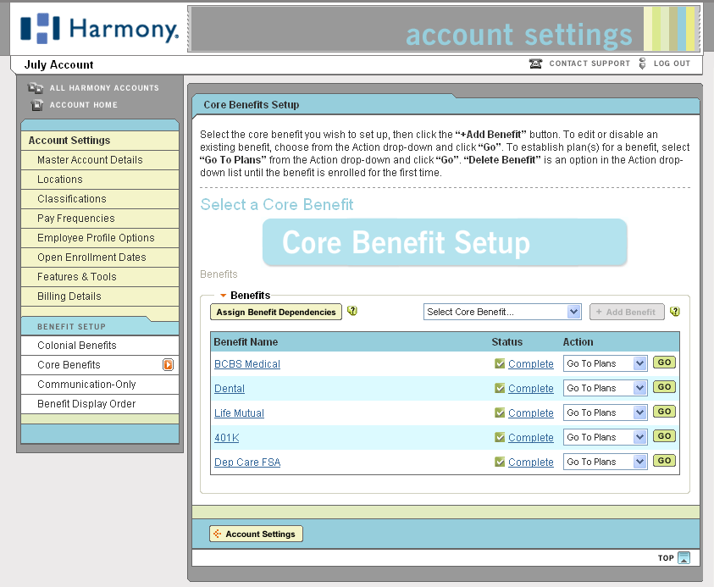Image resolution: width=714 pixels, height=587 pixels.
Task: Open the Select Core Benefit dropdown
Action: coord(501,312)
